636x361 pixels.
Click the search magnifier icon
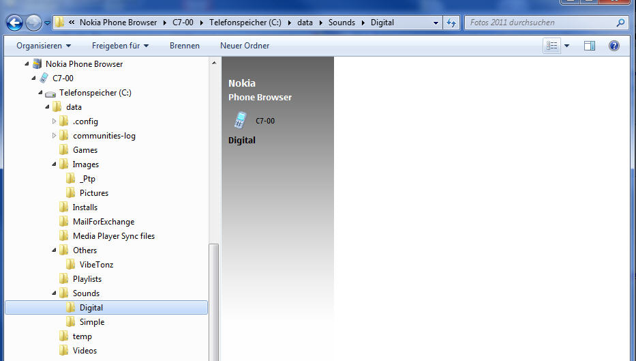tap(620, 23)
